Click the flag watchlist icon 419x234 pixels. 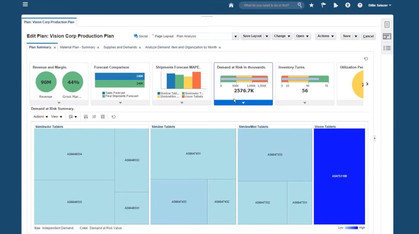tap(323, 5)
